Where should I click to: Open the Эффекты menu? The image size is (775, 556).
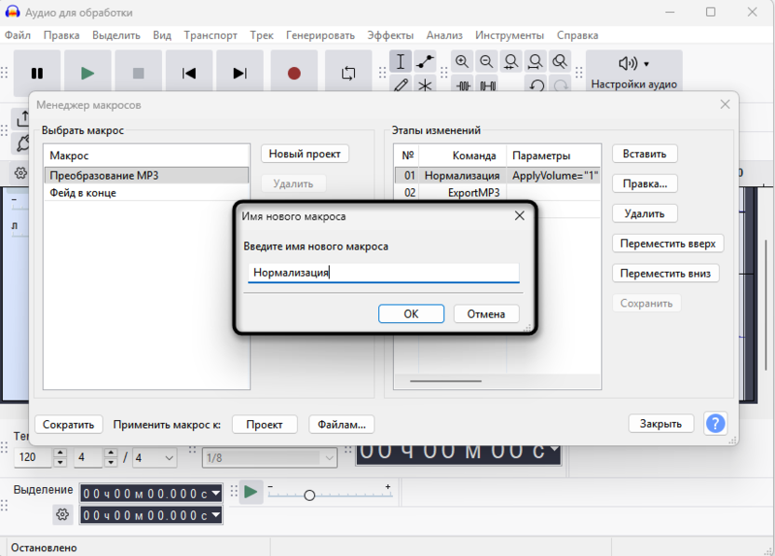click(x=390, y=34)
